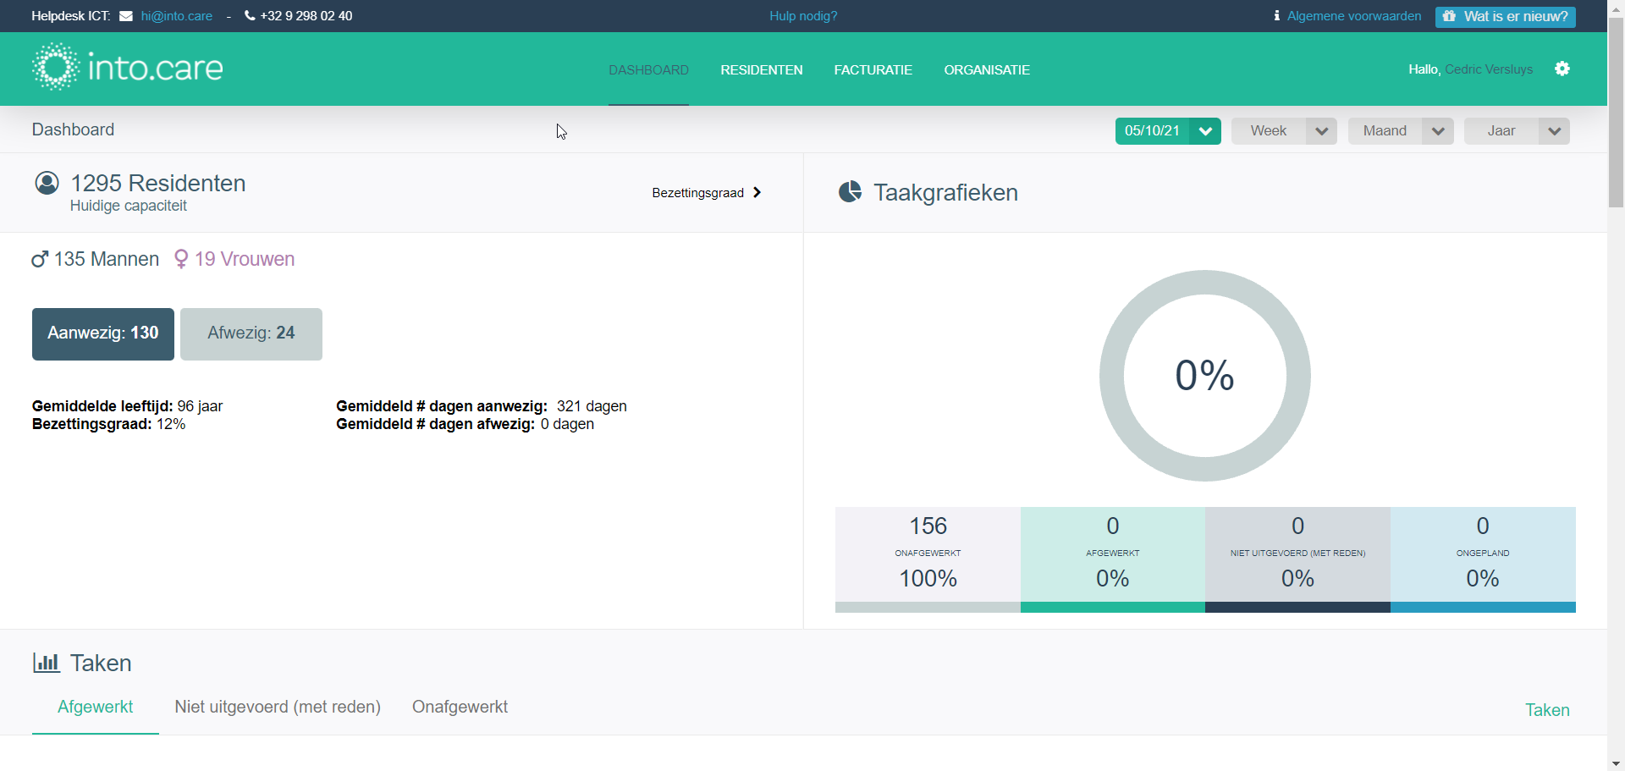1625x771 pixels.
Task: Click the Huidige capaciteit subtitle
Action: coord(129,206)
